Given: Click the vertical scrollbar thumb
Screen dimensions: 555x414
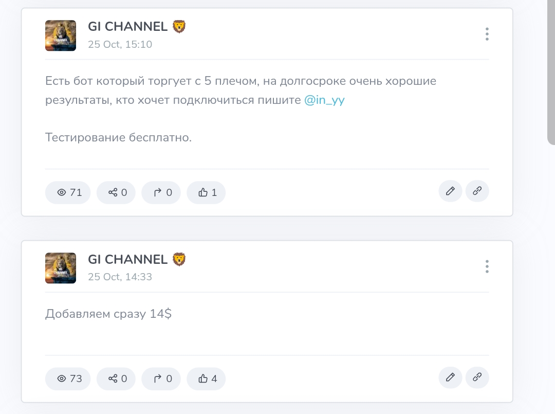Looking at the screenshot, I should [551, 72].
